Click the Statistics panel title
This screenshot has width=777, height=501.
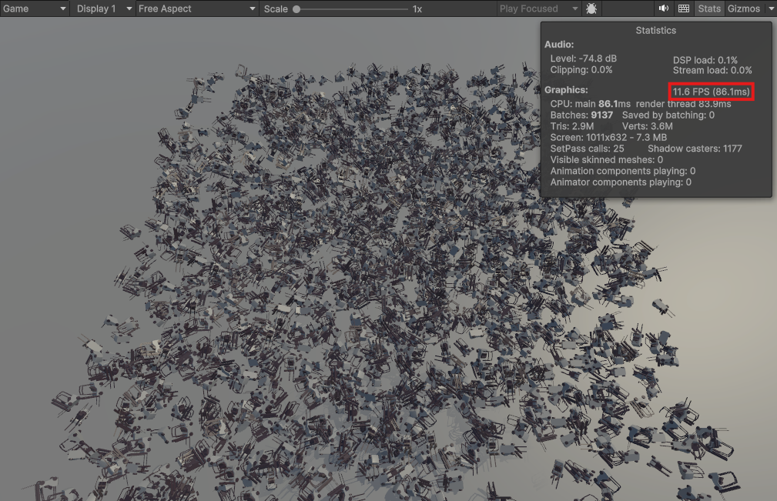tap(655, 30)
